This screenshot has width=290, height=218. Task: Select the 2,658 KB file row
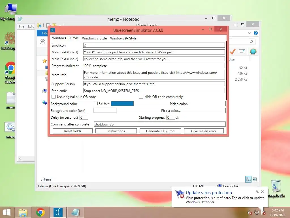241,79
